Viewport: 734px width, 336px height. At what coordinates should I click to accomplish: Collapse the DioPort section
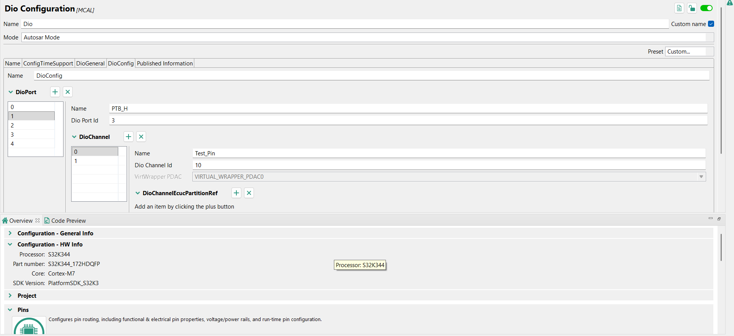click(x=11, y=92)
